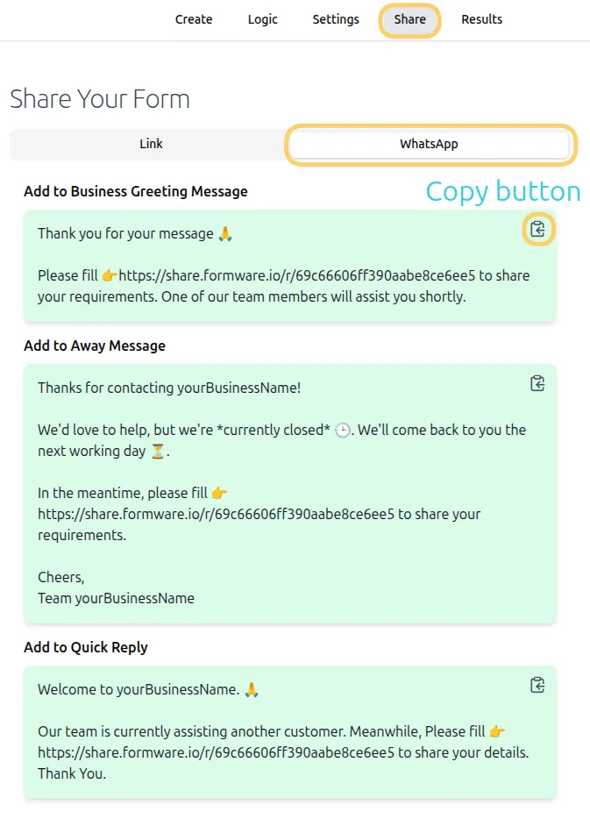590x819 pixels.
Task: Copy the Business Greeting Message
Action: (537, 230)
